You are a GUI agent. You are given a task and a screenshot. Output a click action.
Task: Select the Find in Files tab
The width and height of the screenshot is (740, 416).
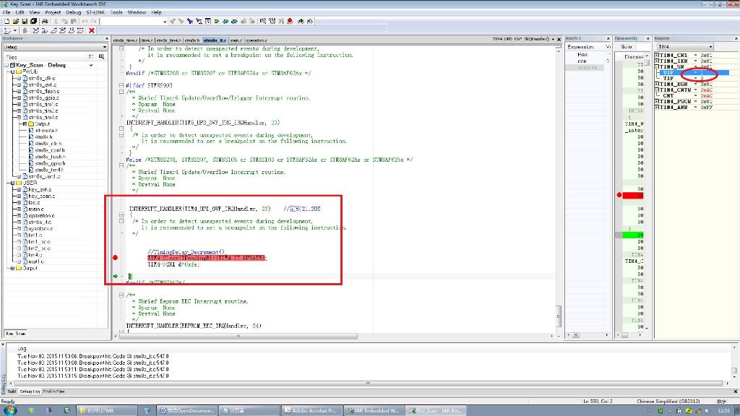click(x=53, y=391)
